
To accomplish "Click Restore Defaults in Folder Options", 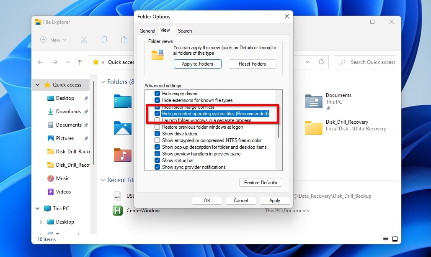I will tap(261, 182).
